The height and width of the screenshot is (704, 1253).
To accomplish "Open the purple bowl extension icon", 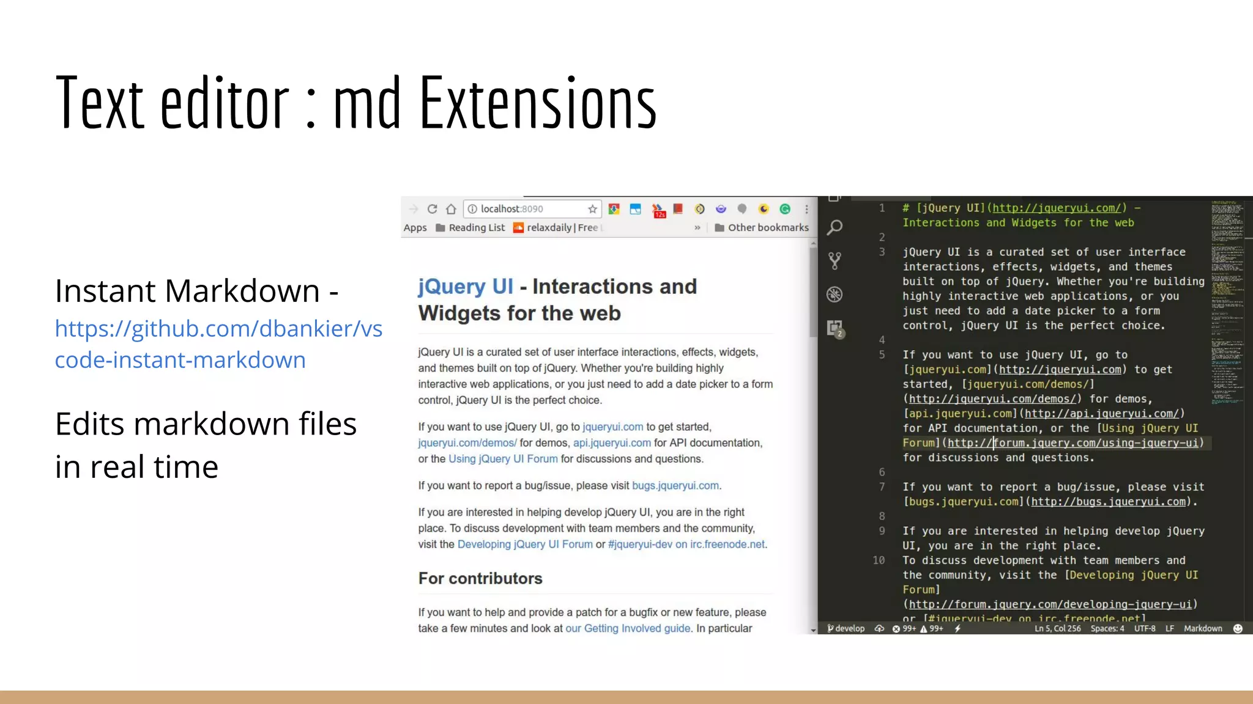I will [721, 209].
